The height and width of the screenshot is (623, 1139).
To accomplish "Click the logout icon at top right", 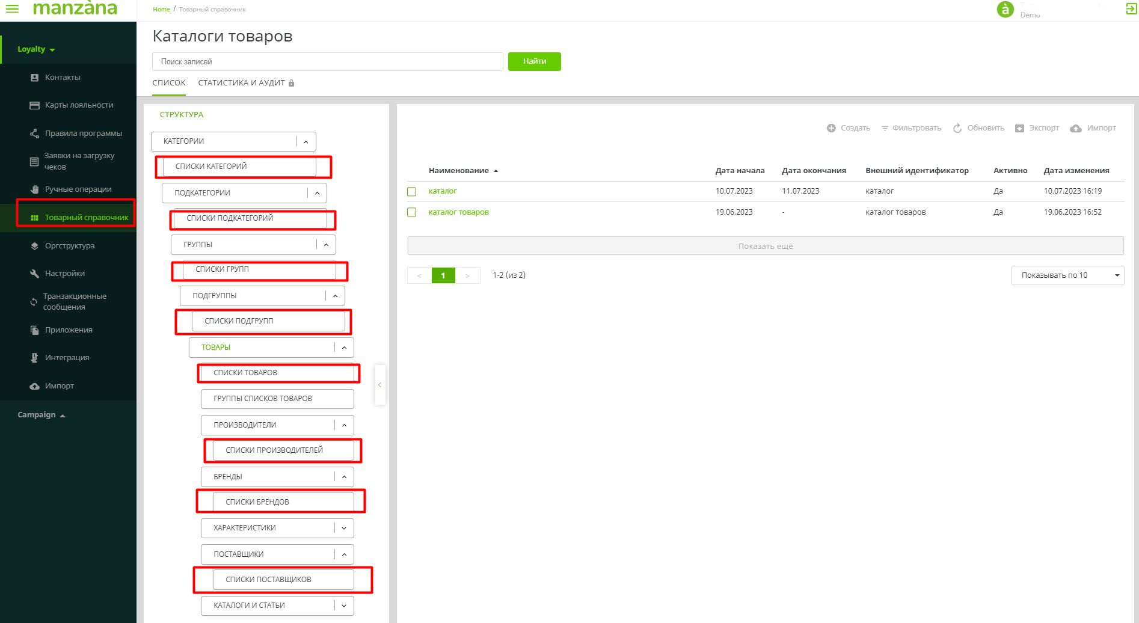I will point(1131,8).
